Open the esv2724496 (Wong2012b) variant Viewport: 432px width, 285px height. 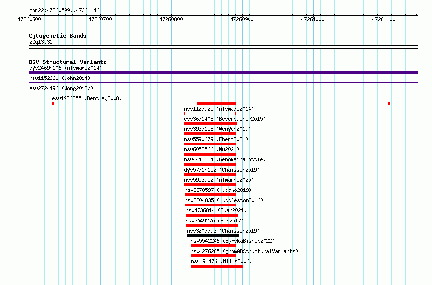[61, 88]
